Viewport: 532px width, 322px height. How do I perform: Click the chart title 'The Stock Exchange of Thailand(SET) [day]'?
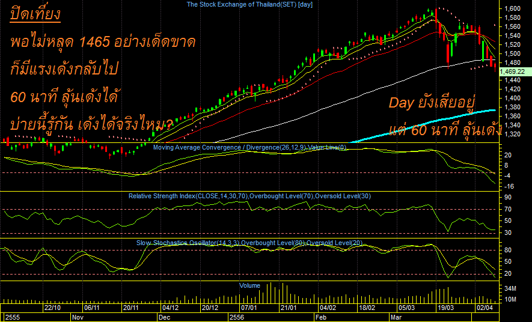pos(249,4)
